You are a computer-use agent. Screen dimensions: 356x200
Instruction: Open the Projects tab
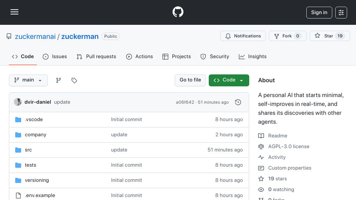pos(177,56)
